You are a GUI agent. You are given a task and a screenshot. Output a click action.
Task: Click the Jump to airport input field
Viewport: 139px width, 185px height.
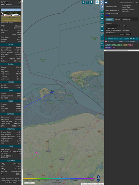pos(112,34)
